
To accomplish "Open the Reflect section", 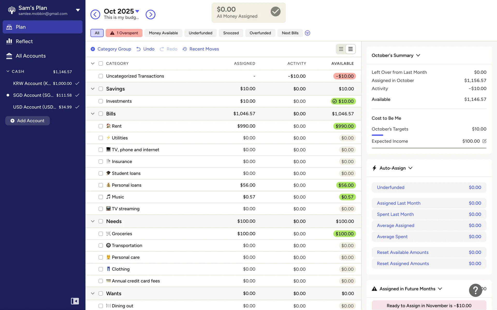I will tap(24, 41).
